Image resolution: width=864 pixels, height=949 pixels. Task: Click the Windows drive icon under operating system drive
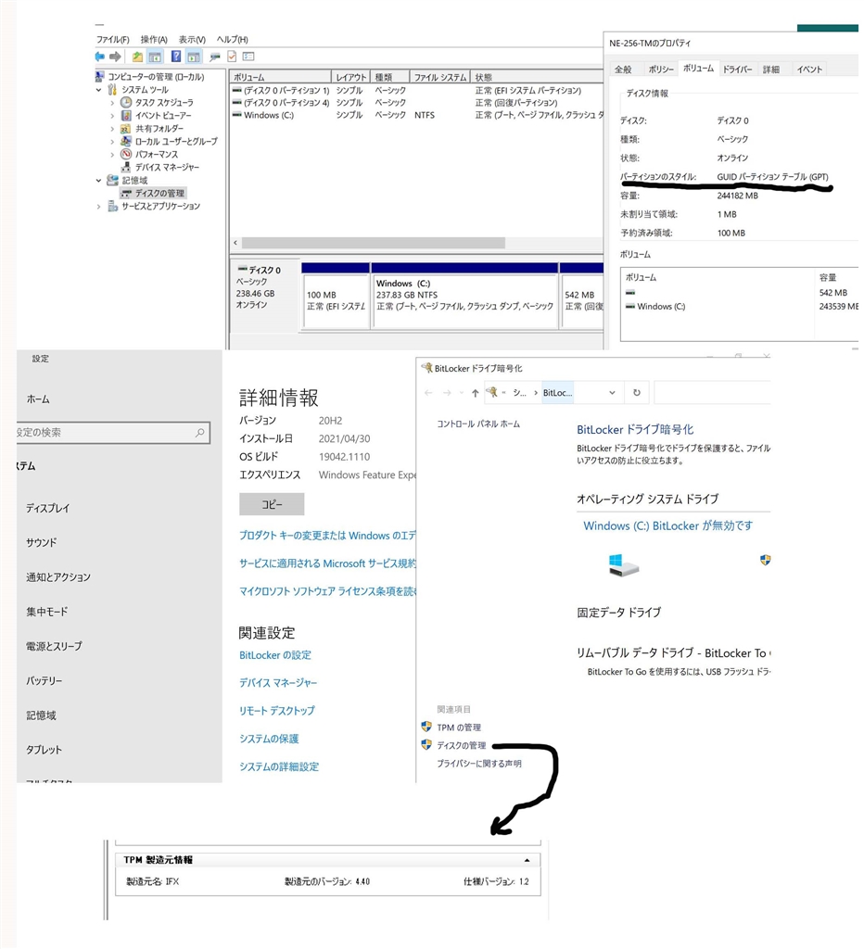[623, 564]
